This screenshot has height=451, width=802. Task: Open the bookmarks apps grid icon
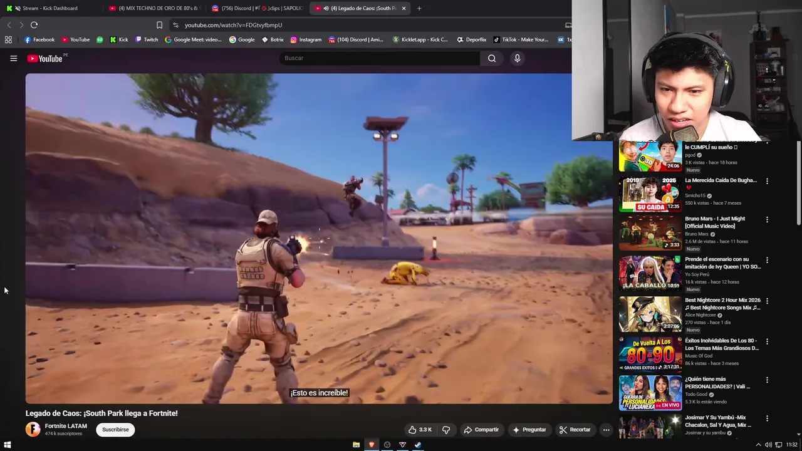coord(8,39)
